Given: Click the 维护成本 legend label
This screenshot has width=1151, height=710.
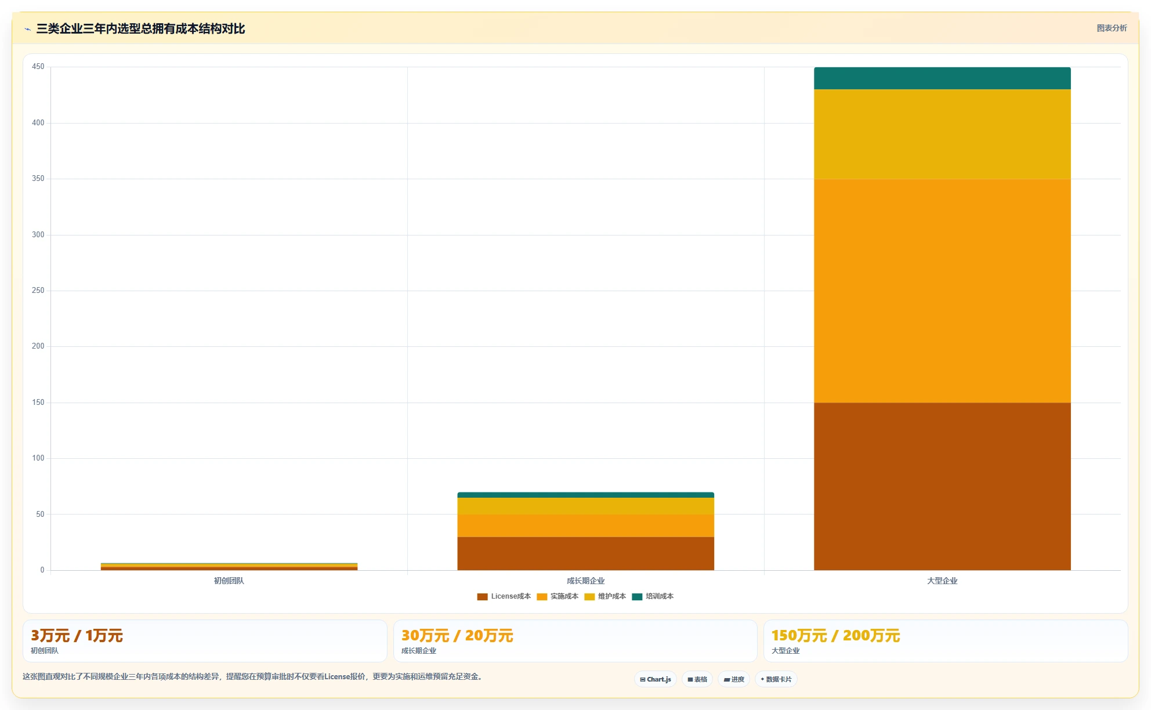Looking at the screenshot, I should pyautogui.click(x=612, y=596).
